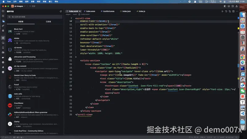247x139 pixels.
Task: Open the 查看 menu
Action: [33, 2]
